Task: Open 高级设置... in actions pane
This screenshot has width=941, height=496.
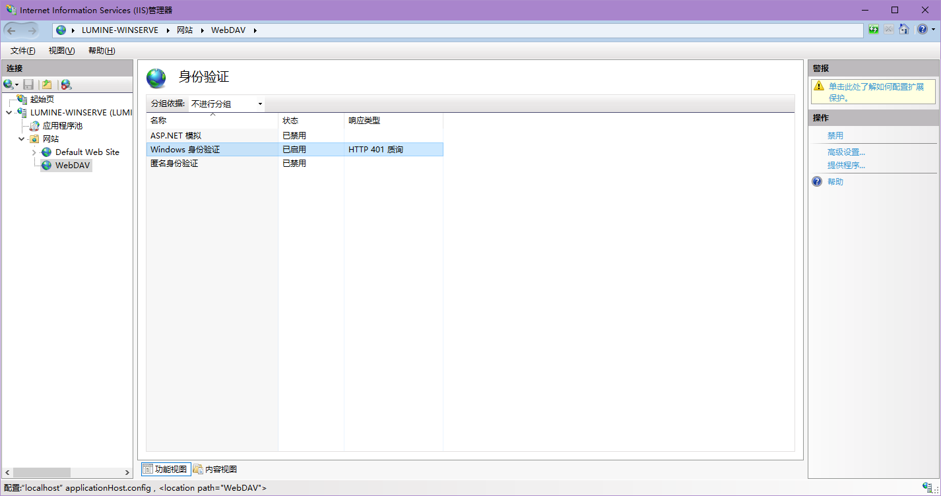Action: tap(846, 152)
